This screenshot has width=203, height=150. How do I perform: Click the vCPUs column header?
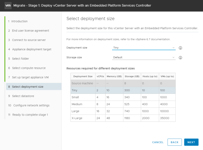click(100, 76)
